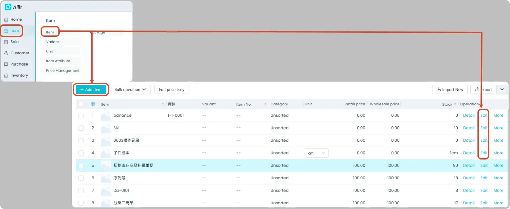Screen dimensions: 510x209
Task: Sort by Stock column arrows
Action: click(x=455, y=104)
